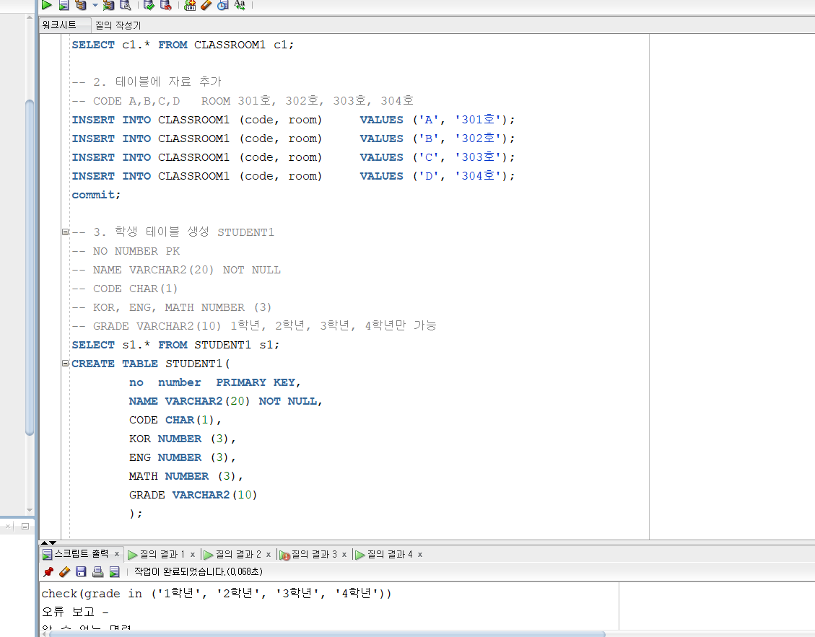Click the INSERT line with value '303호'
The image size is (815, 637).
pyautogui.click(x=293, y=157)
